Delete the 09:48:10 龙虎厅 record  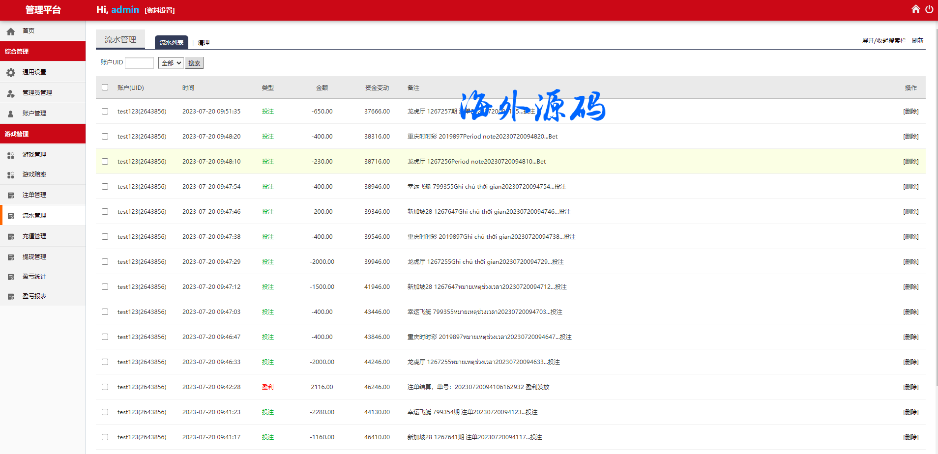coord(910,162)
